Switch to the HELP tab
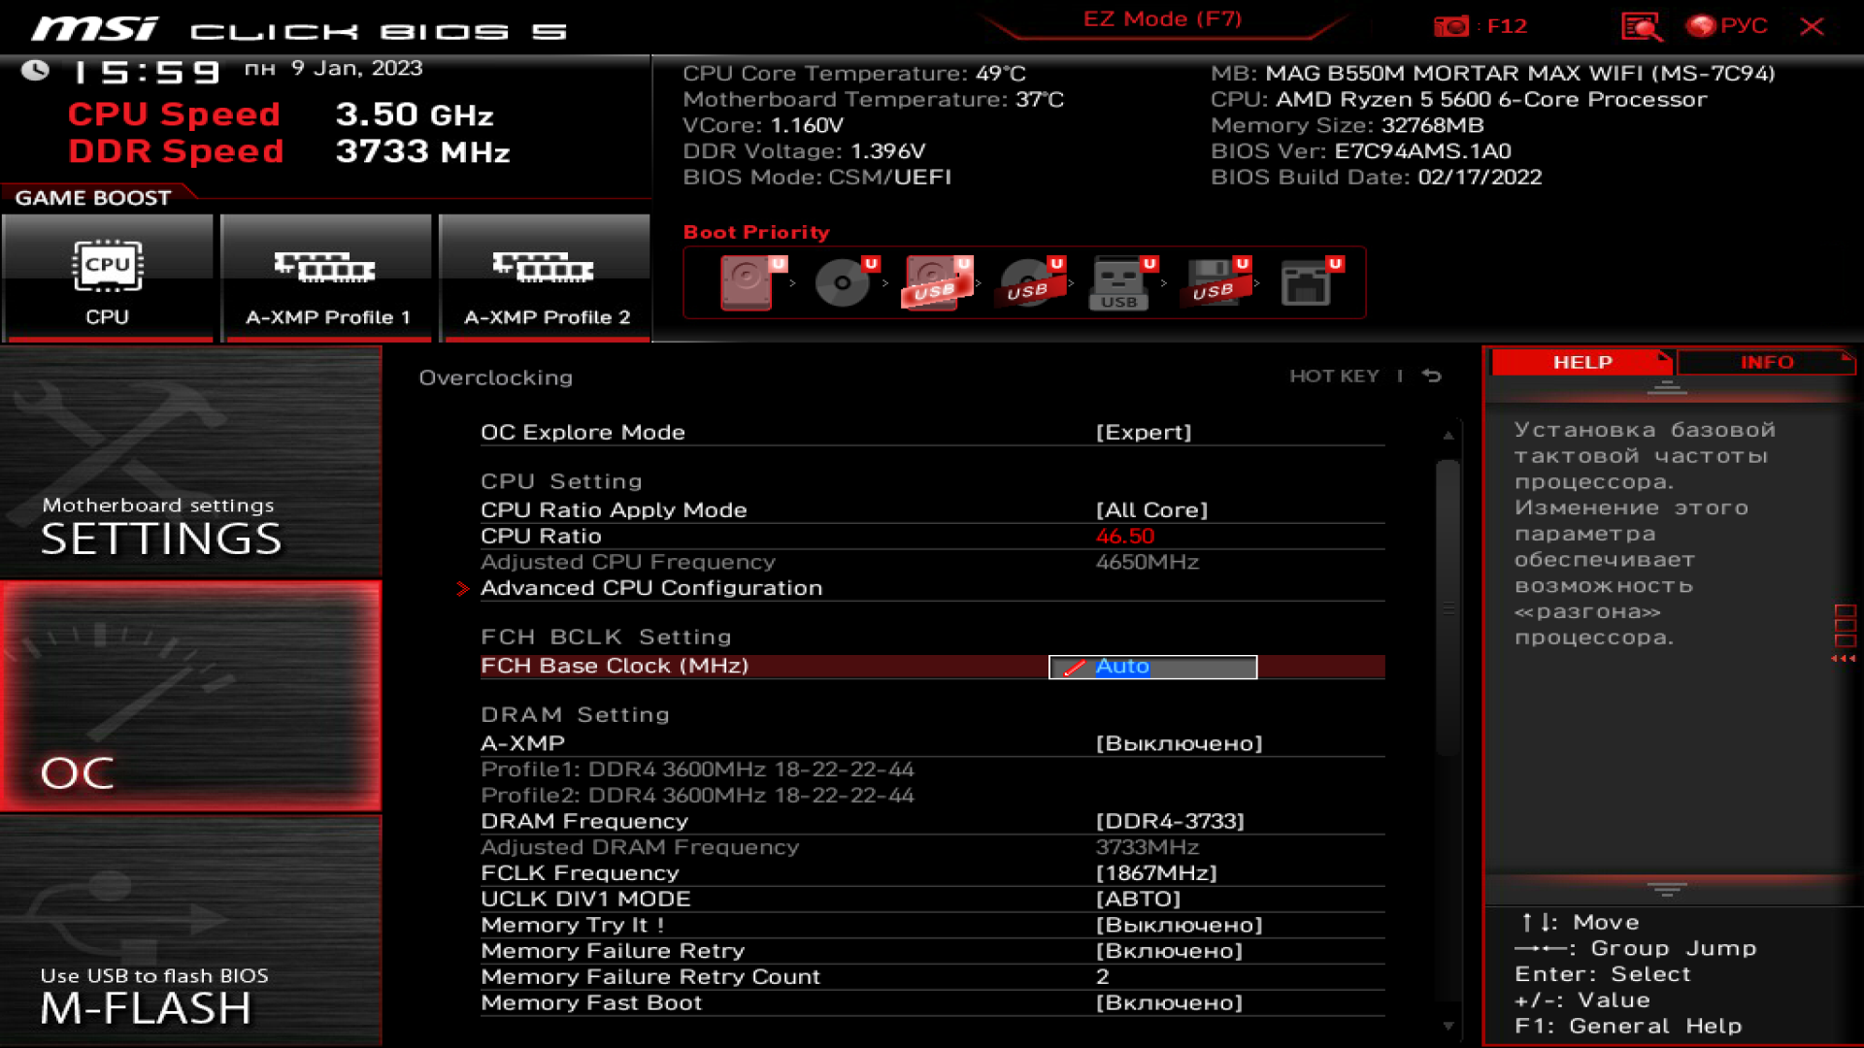Viewport: 1864px width, 1048px height. pos(1582,362)
